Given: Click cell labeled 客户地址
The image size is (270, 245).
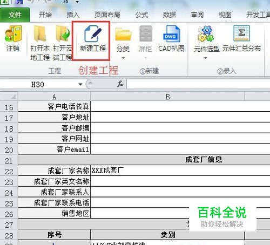Looking at the screenshot, I should (x=54, y=117).
